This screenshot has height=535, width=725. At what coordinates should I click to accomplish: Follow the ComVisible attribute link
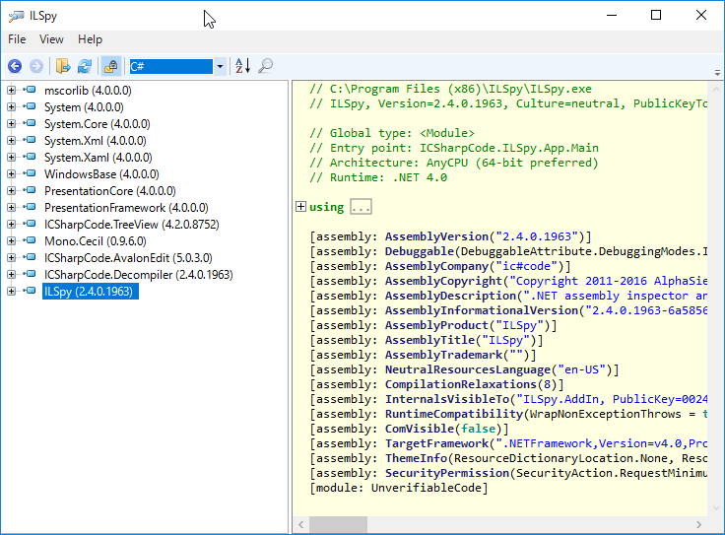[420, 430]
